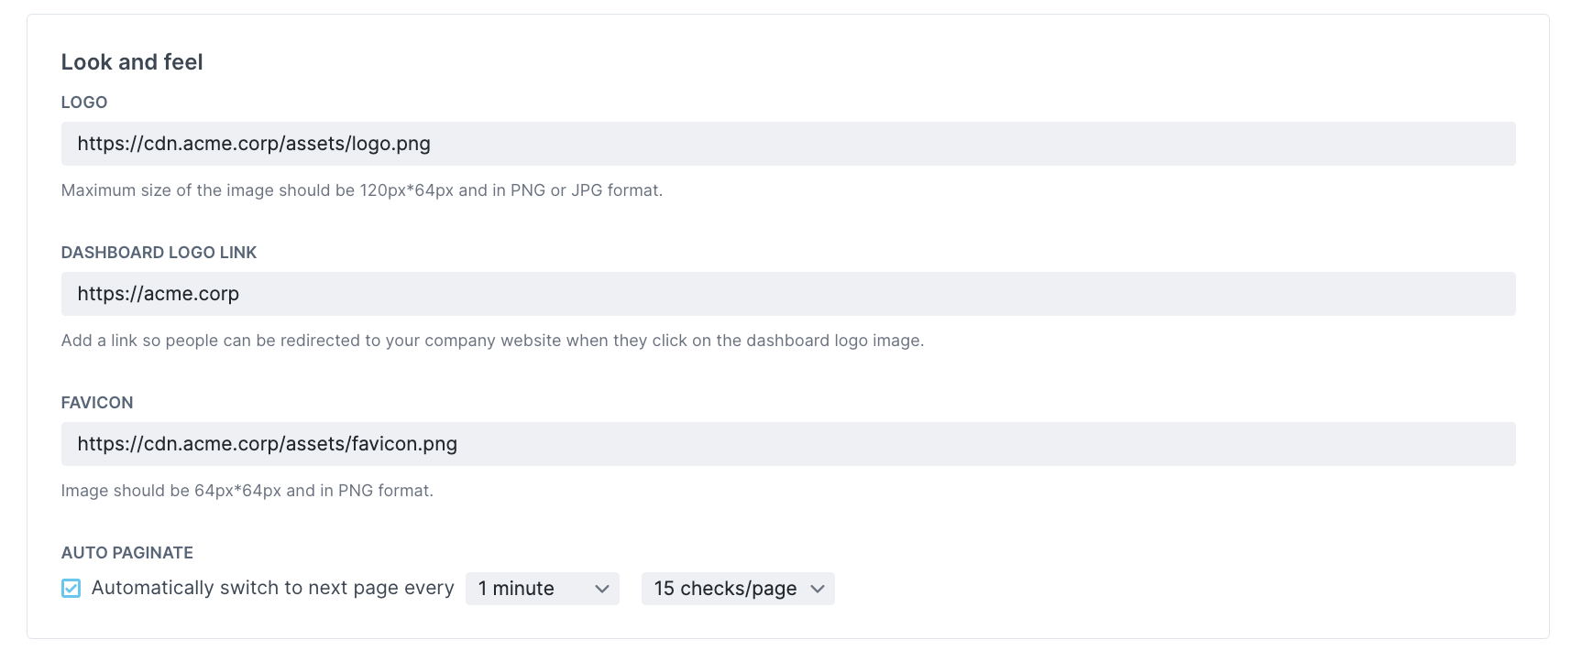
Task: Click the chevron arrow beside 15 checks/page
Action: coord(818,589)
